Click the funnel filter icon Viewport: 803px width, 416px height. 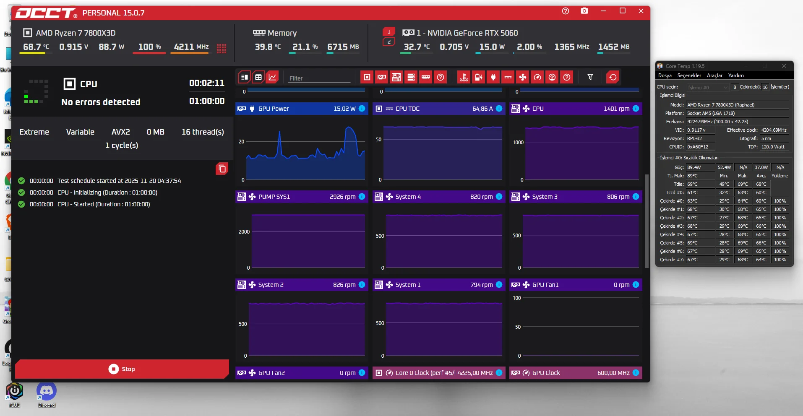point(590,77)
